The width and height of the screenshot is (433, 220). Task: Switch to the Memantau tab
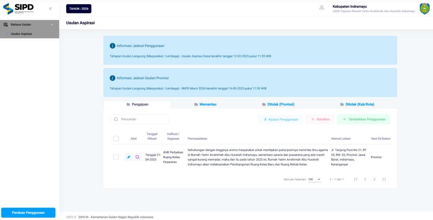(x=205, y=105)
